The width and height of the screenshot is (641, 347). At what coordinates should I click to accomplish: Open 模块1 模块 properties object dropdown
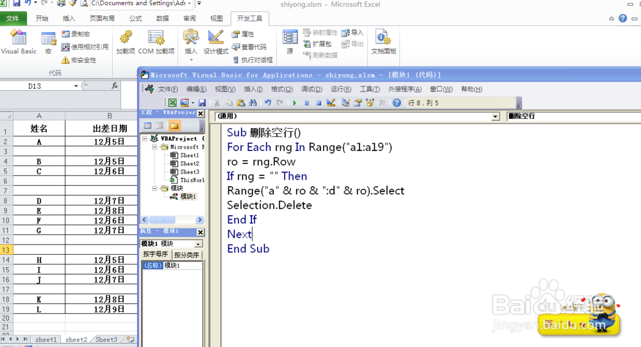[x=198, y=244]
